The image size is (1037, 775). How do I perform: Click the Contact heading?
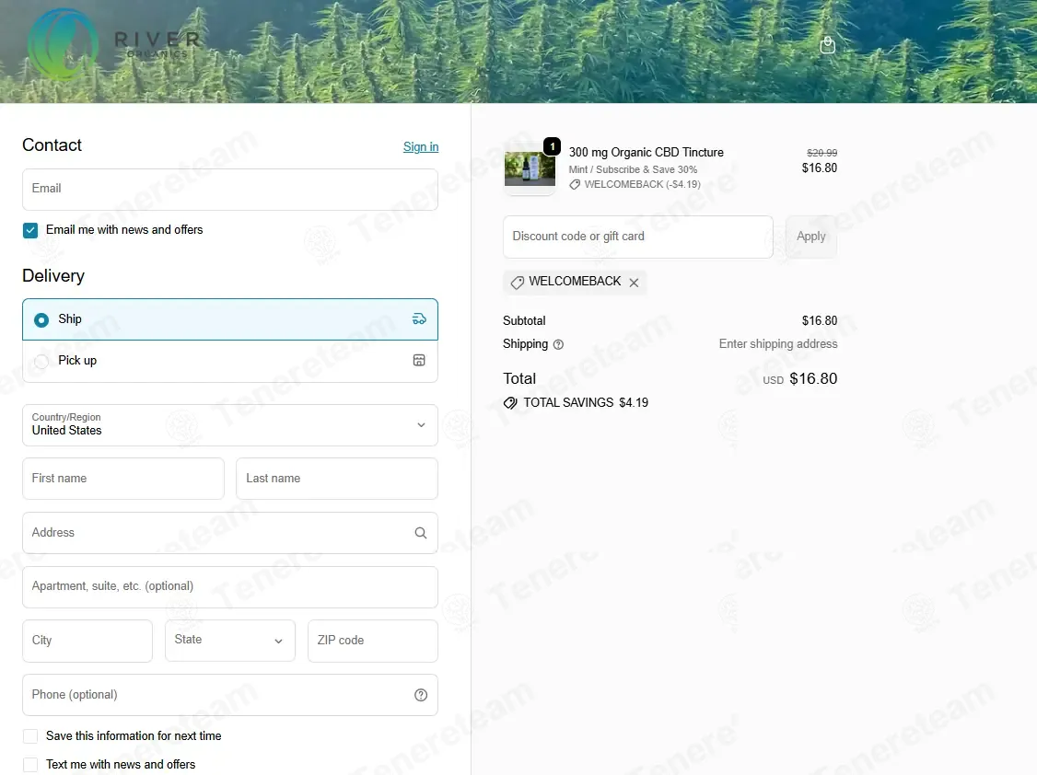pyautogui.click(x=52, y=145)
